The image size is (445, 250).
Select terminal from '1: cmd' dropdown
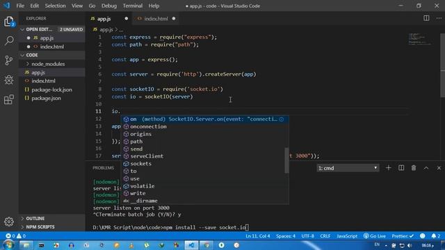348,168
